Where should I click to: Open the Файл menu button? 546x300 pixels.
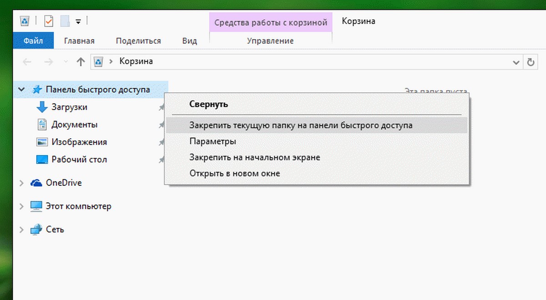click(33, 41)
